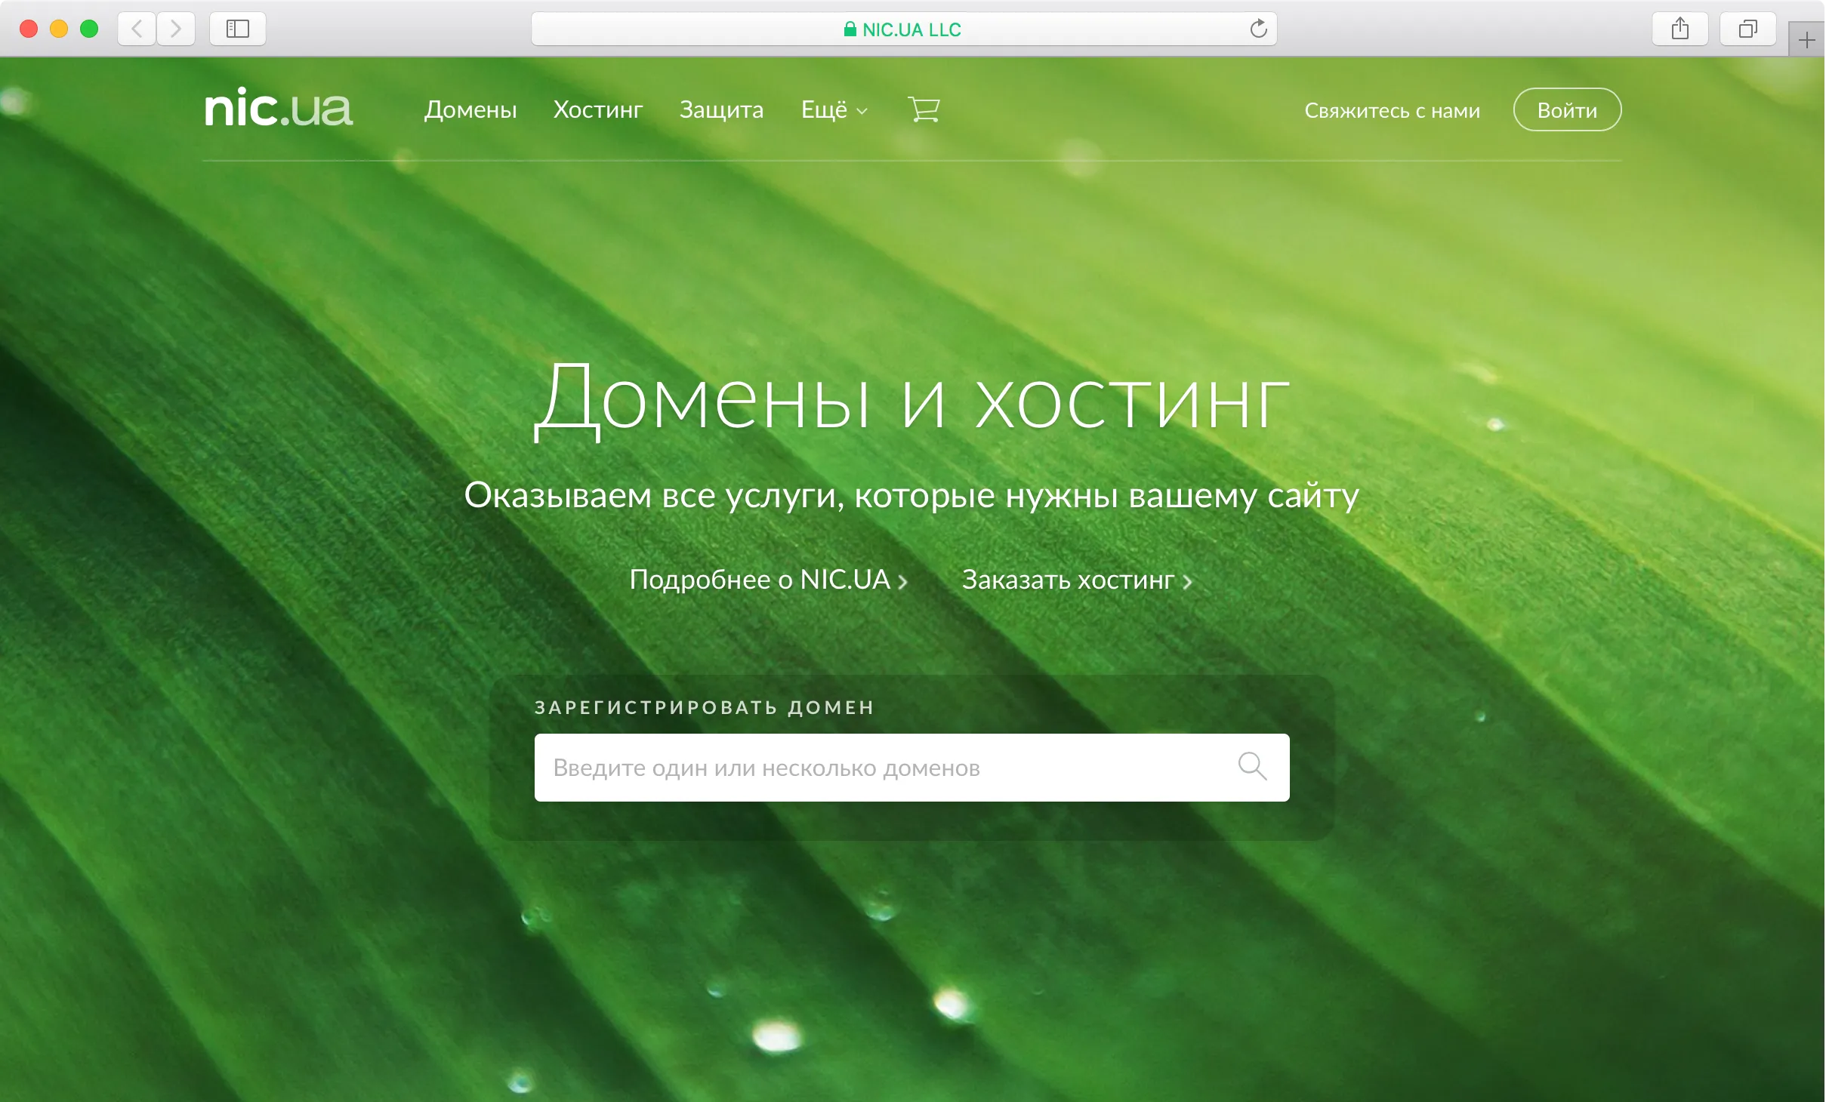
Task: Navigate back using the browser back arrow
Action: 137,29
